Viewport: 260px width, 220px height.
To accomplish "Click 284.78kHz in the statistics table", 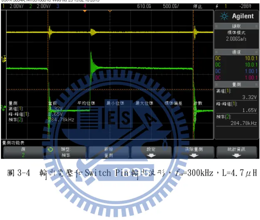I will 61,120.
